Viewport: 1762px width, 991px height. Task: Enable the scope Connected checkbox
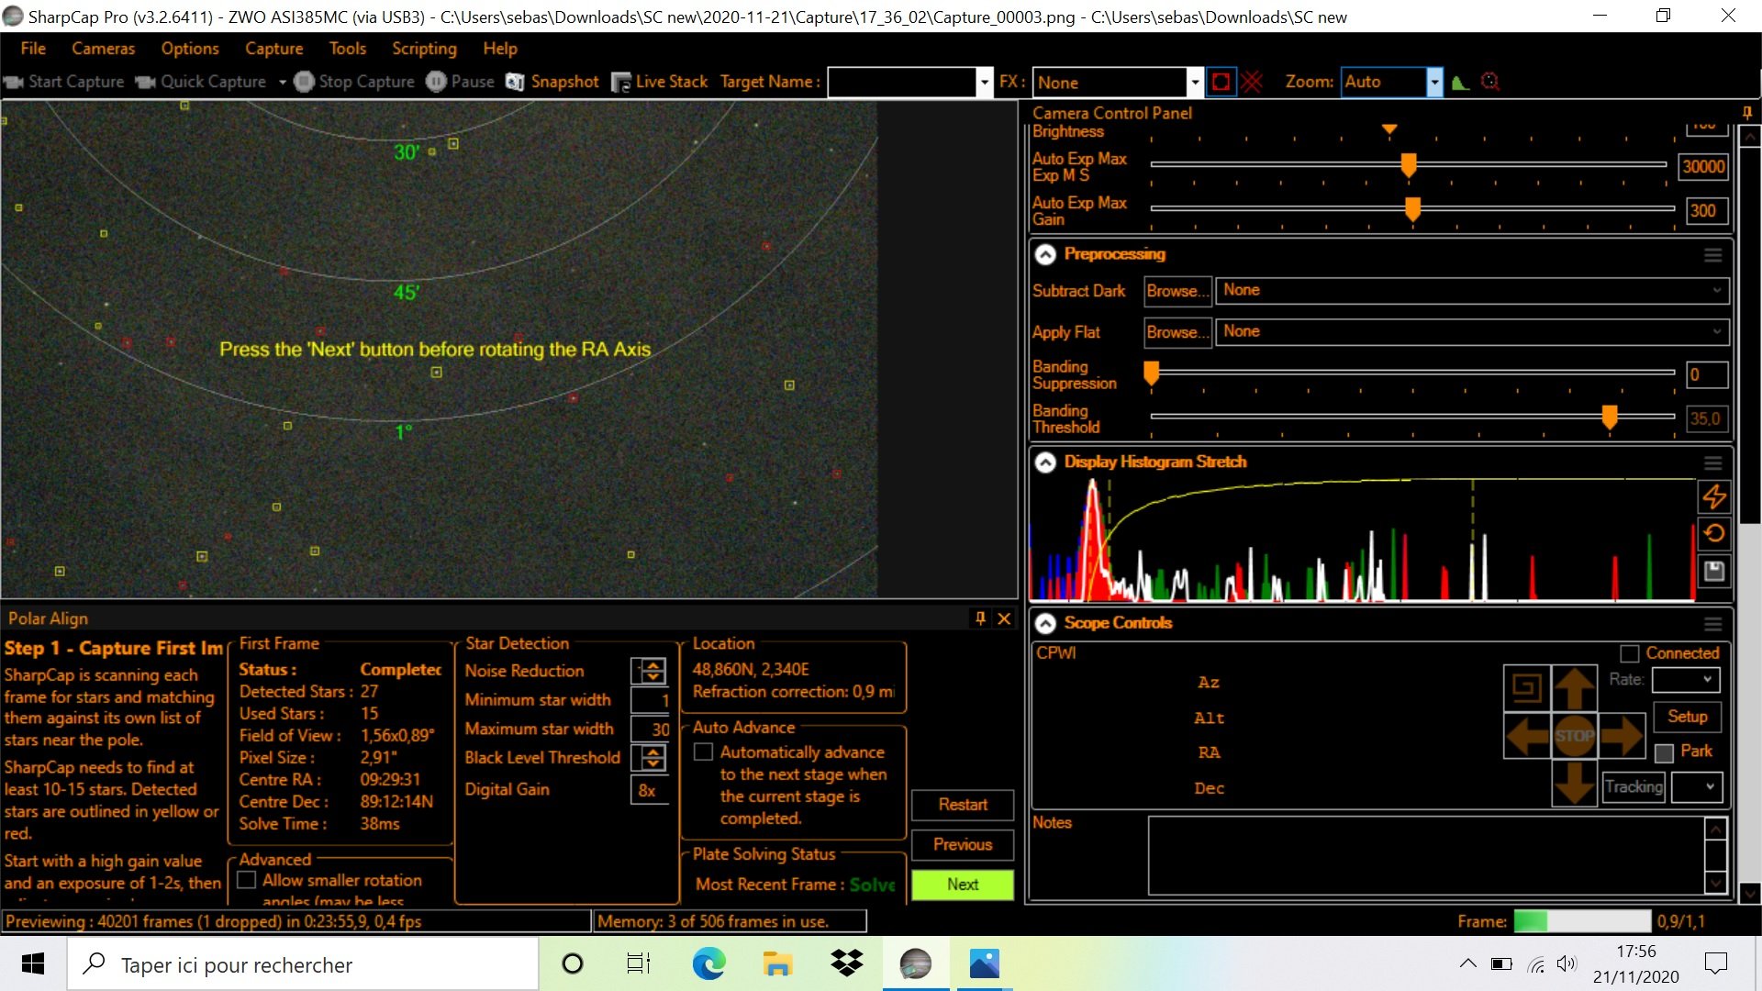(1630, 653)
